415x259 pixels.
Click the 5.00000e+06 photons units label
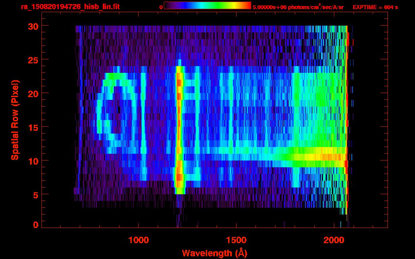[x=298, y=7]
